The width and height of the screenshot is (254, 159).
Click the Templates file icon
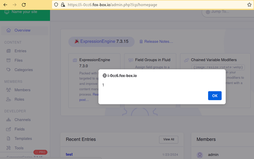(x=8, y=139)
